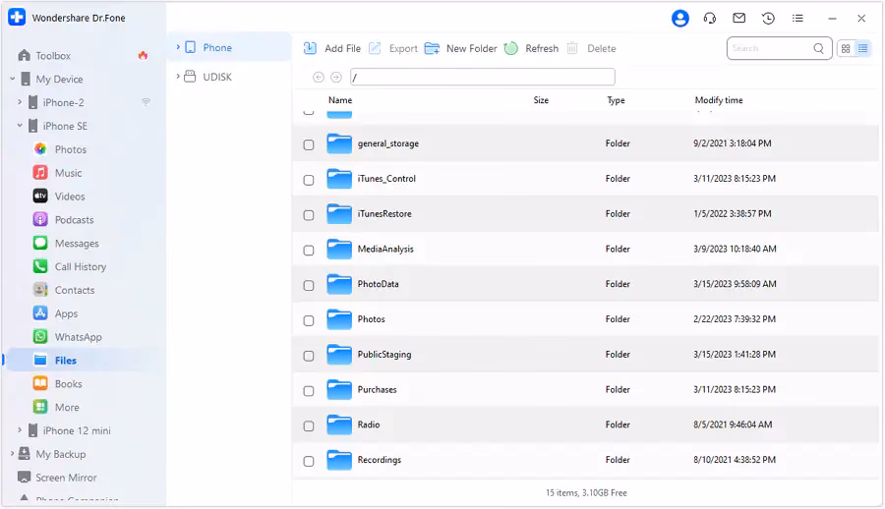Open the mail feedback icon
Viewport: 885px width, 509px height.
point(738,18)
